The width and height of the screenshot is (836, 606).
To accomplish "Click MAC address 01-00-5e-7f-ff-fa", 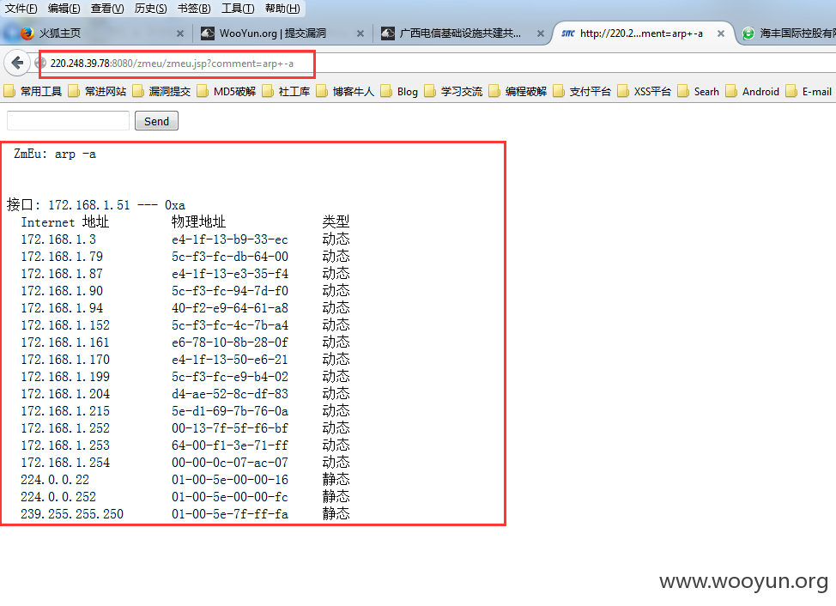I will [x=230, y=514].
